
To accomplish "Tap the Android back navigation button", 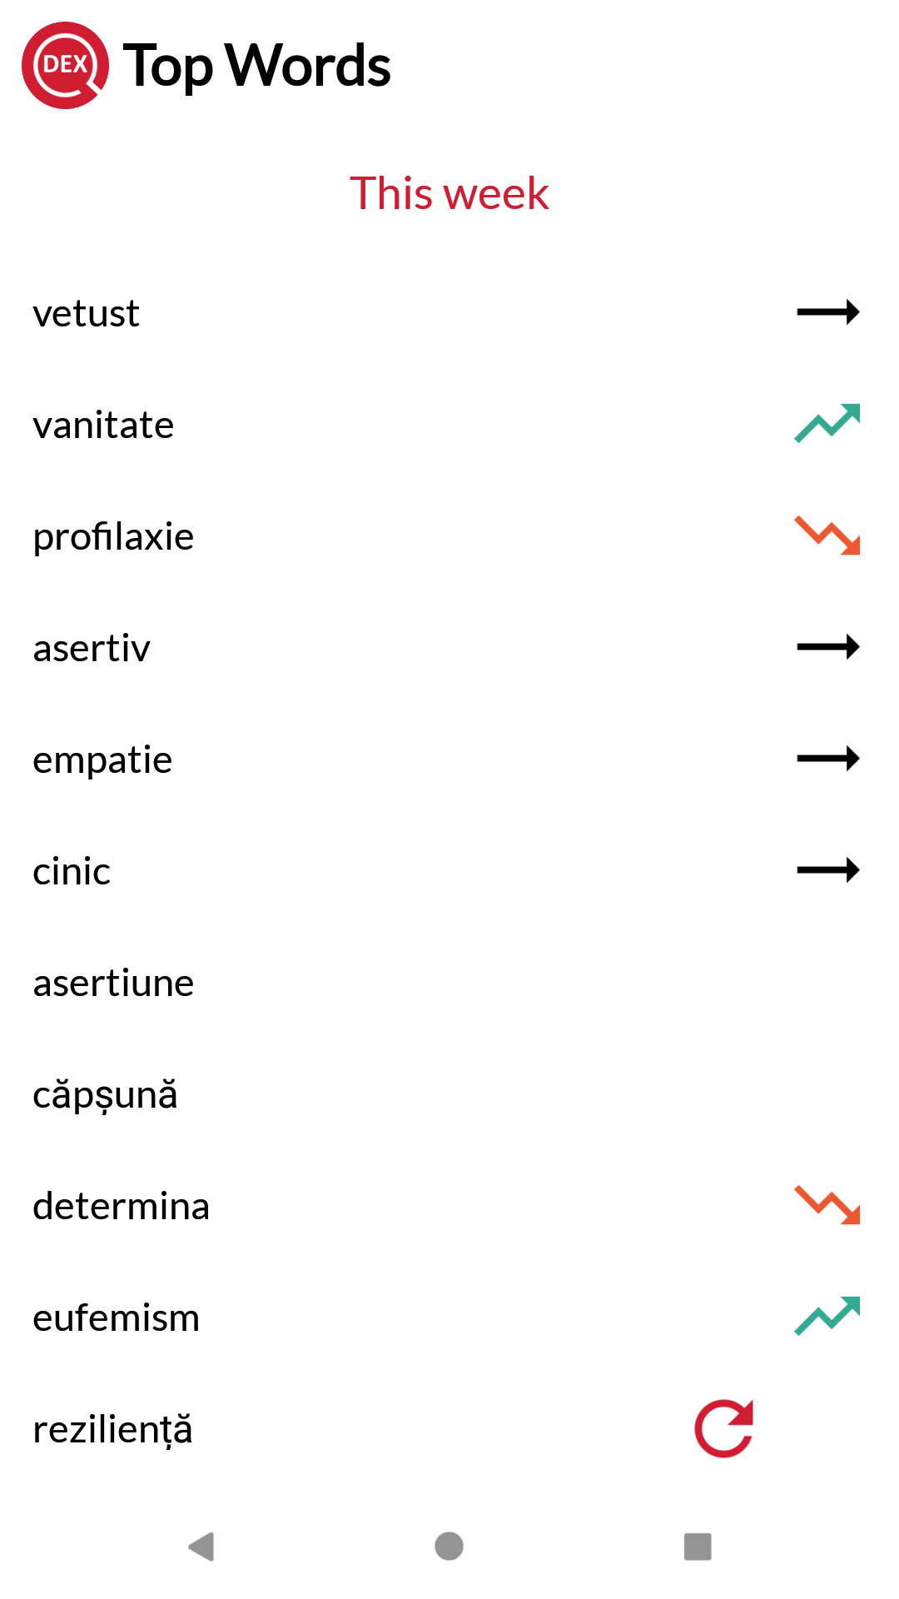I will pyautogui.click(x=201, y=1547).
